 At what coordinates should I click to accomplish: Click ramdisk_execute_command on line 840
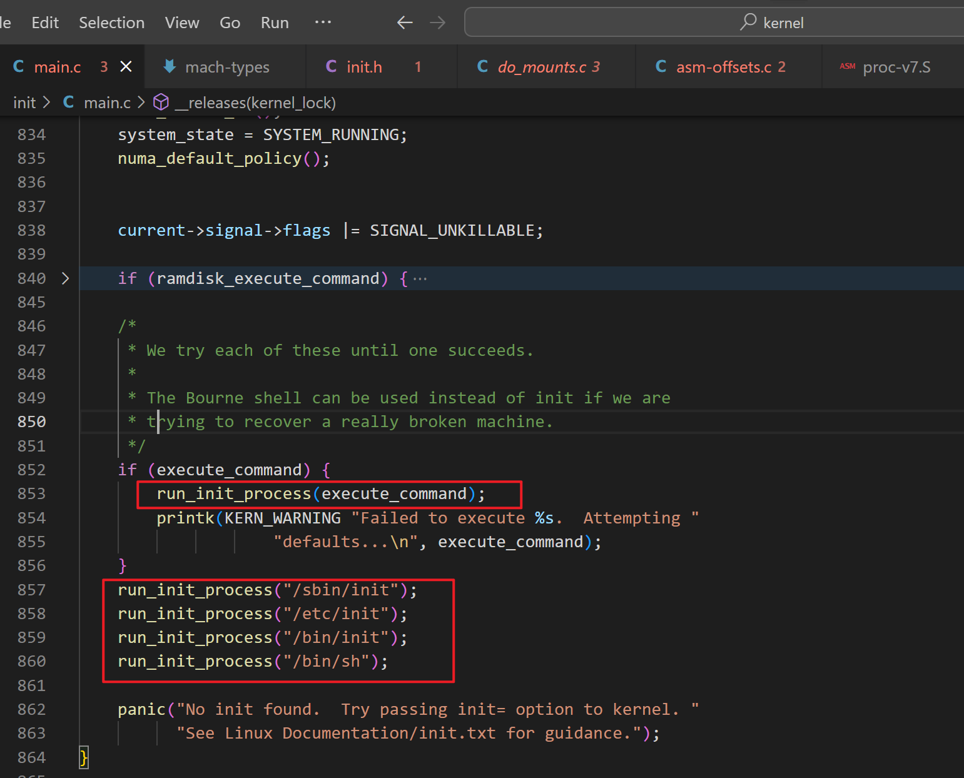click(x=268, y=278)
